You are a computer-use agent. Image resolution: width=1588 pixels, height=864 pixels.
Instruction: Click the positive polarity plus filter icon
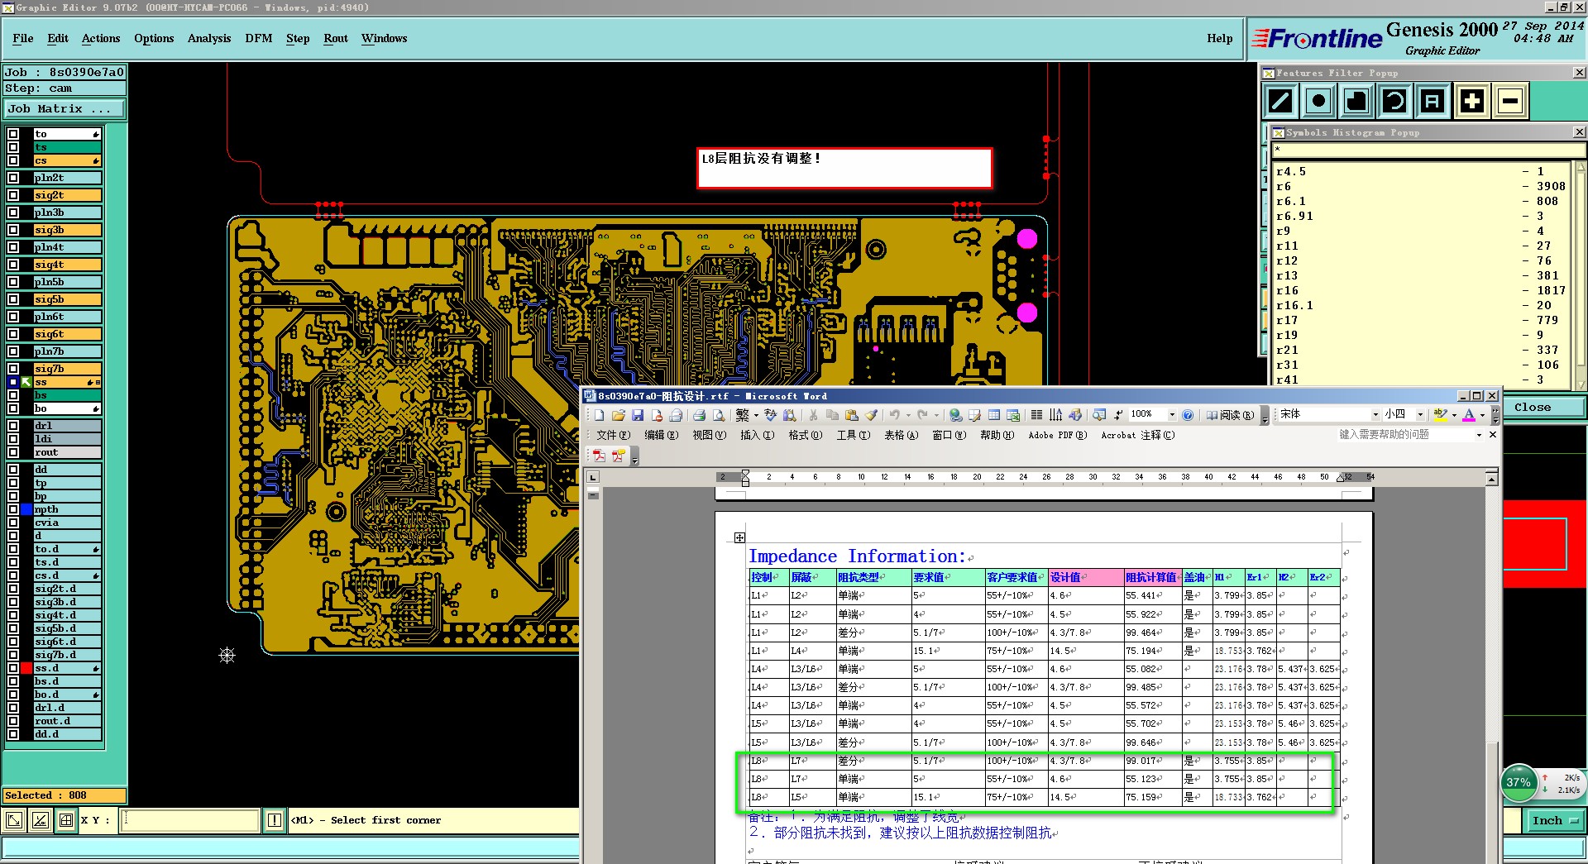coord(1471,102)
